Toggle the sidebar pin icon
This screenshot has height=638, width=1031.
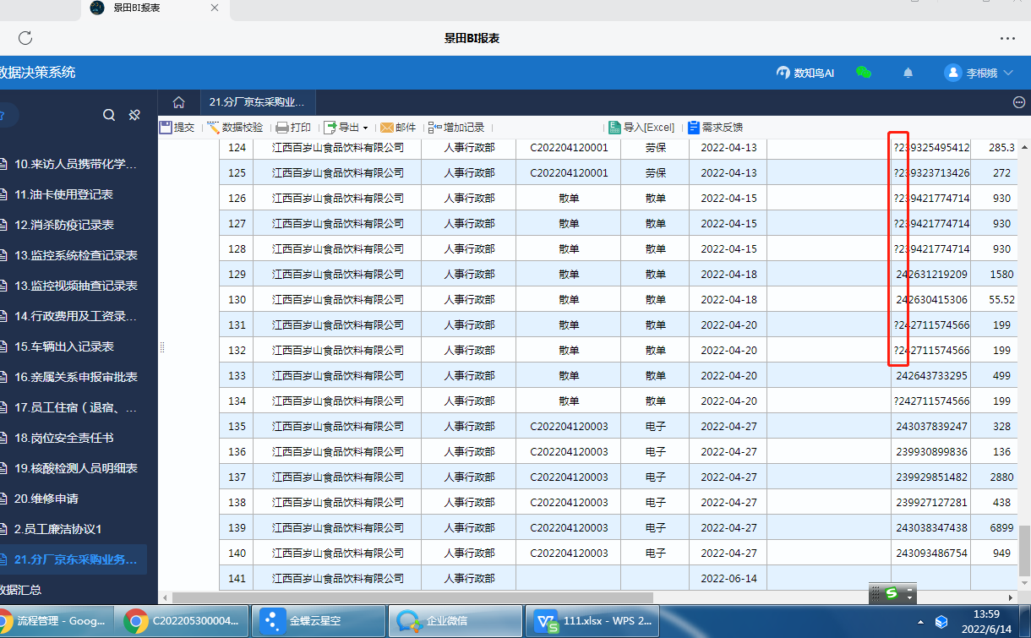coord(134,115)
